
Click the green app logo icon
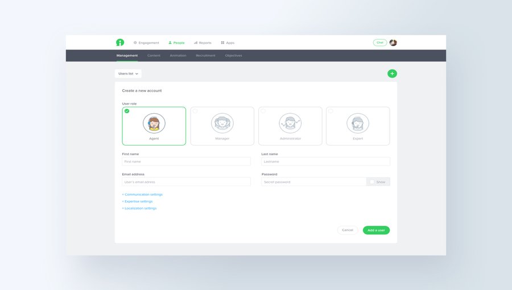click(x=120, y=43)
